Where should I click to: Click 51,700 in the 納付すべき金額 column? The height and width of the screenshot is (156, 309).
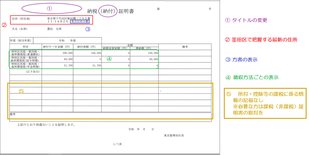pos(68,65)
